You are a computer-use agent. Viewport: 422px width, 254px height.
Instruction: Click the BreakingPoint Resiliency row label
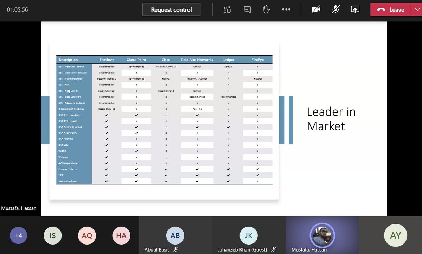71,109
